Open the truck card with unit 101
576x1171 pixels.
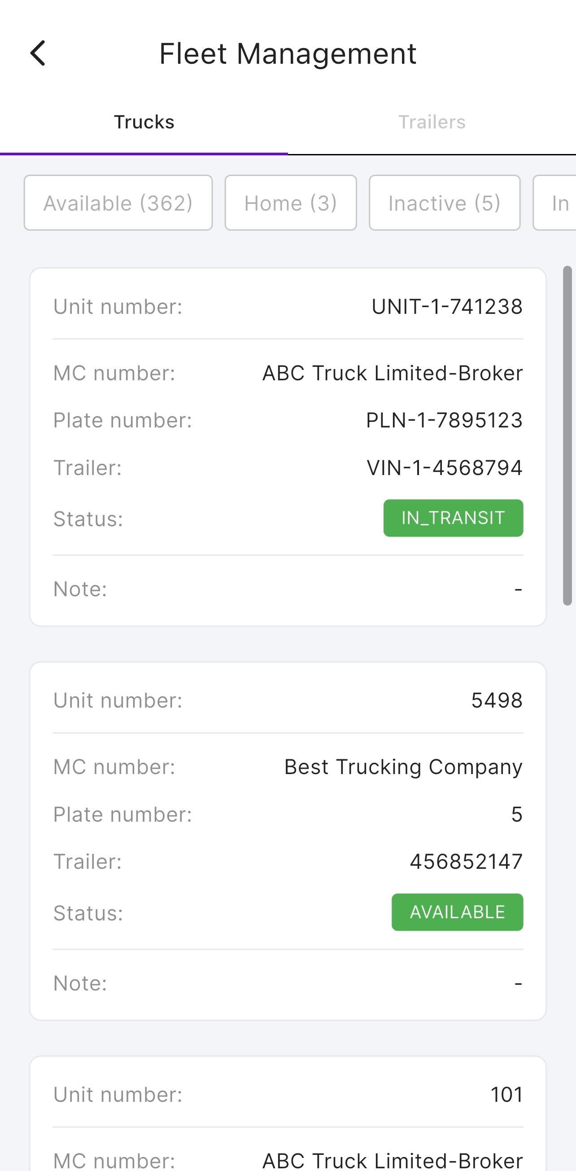[288, 1114]
